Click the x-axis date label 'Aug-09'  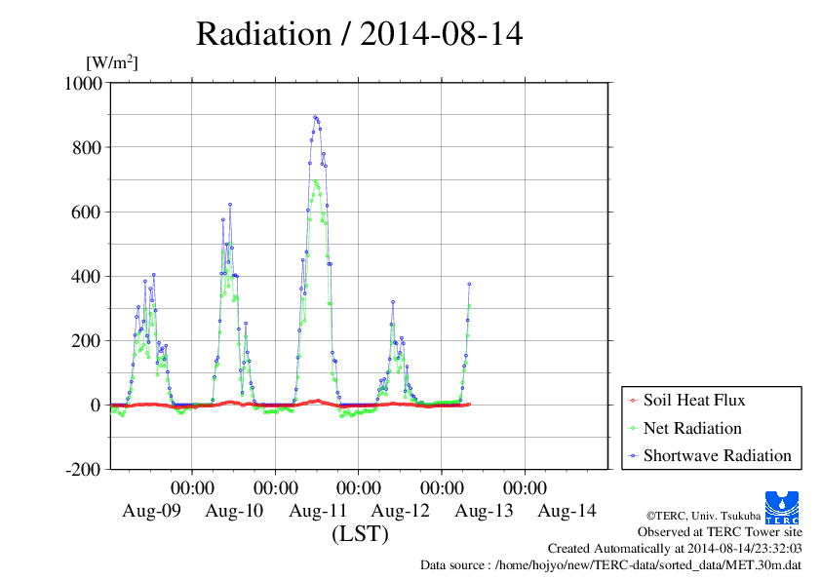click(151, 511)
